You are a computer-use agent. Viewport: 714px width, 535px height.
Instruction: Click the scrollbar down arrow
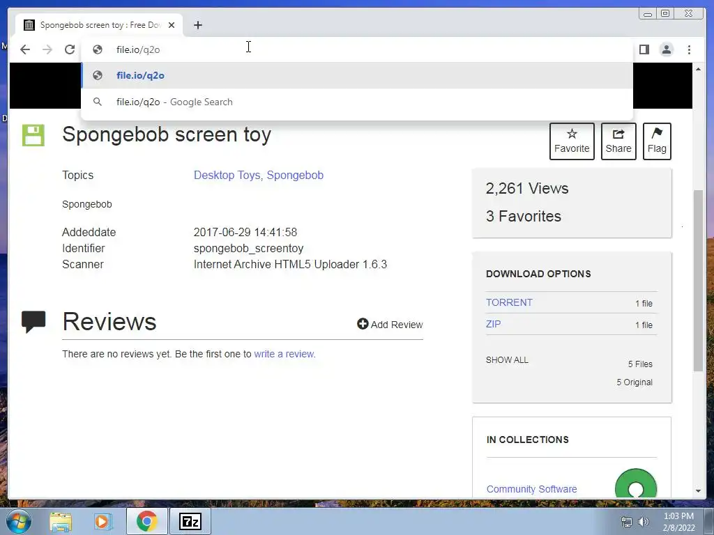698,491
